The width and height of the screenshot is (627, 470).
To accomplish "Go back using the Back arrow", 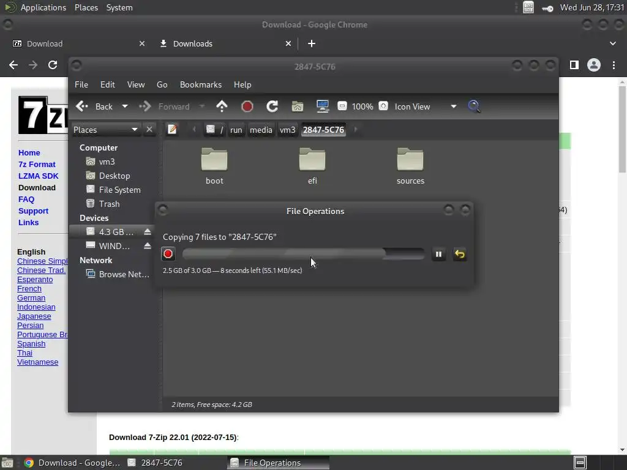I will [x=94, y=106].
